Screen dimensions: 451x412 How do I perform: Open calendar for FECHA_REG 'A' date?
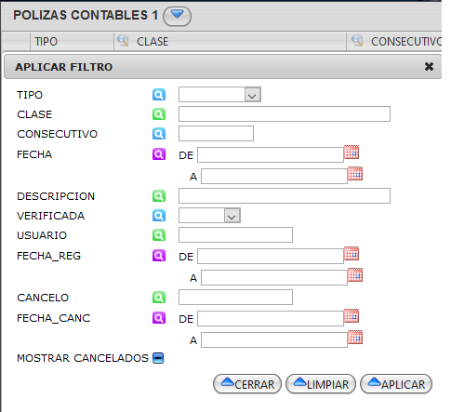pos(355,275)
